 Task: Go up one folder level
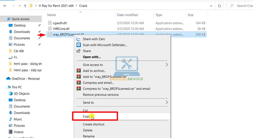tap(25, 6)
